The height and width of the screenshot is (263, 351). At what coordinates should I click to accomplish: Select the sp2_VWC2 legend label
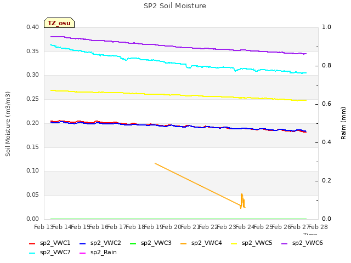(x=106, y=243)
